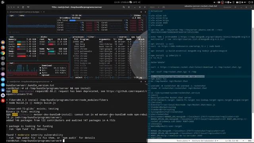Launch Google Chrome from the dock

point(3,53)
